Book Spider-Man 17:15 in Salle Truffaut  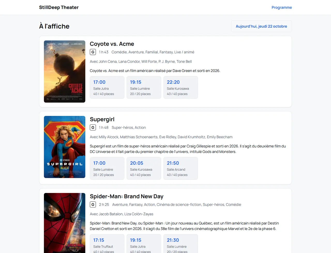coord(107,244)
